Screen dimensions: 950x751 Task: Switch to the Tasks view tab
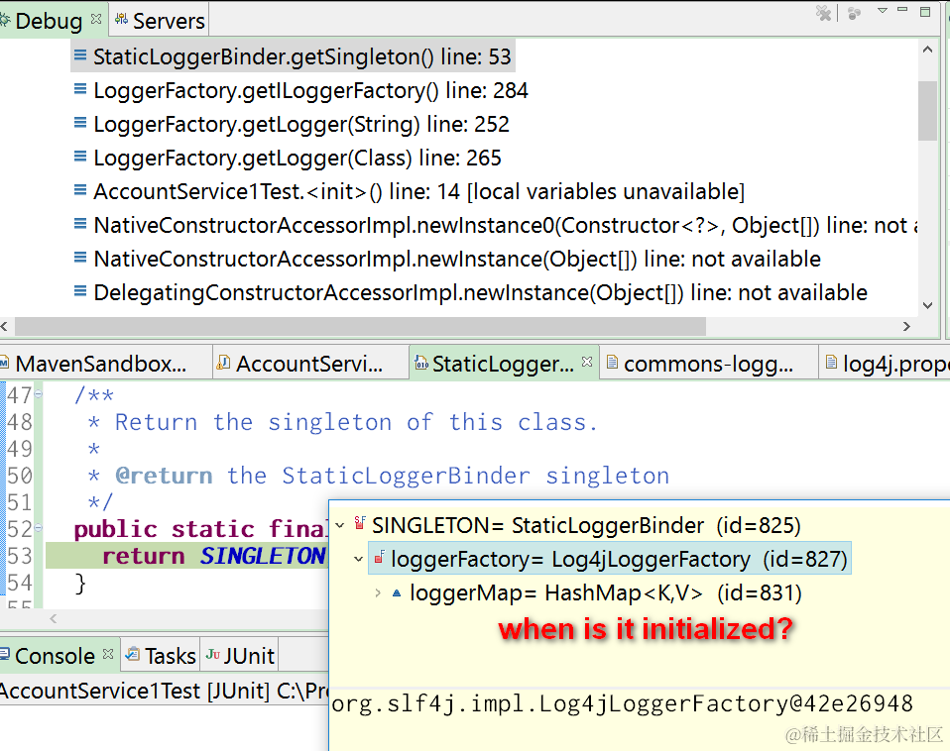click(161, 656)
